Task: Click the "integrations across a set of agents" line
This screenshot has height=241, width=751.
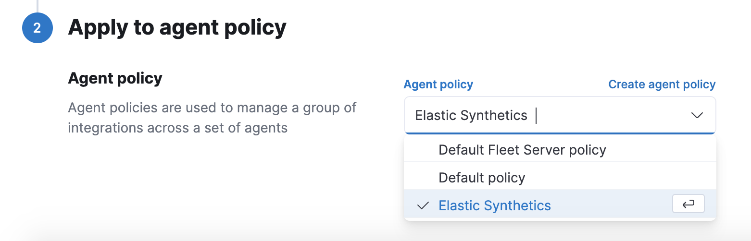Action: click(177, 128)
